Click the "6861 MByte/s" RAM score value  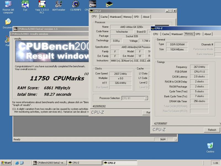click(x=57, y=88)
